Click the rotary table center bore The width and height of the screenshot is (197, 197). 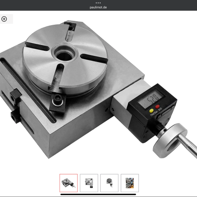[x=64, y=55]
